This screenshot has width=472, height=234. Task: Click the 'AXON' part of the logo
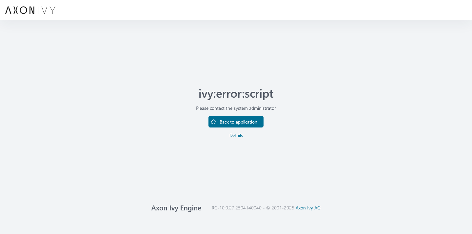click(x=20, y=10)
